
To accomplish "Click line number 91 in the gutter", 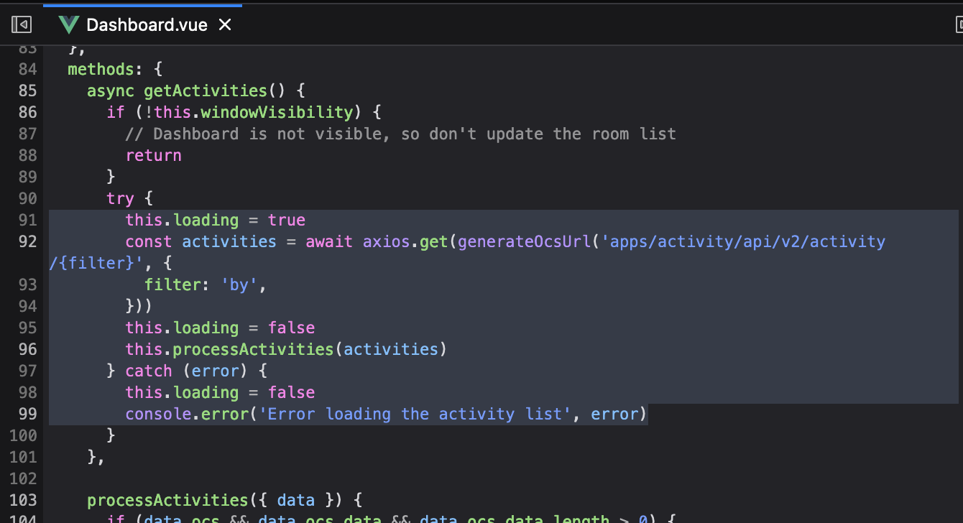I will click(27, 220).
